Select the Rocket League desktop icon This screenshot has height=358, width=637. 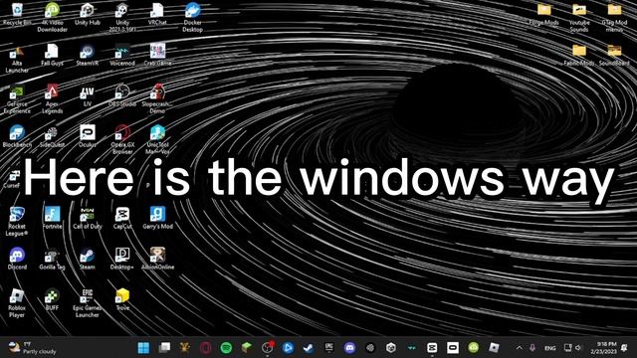(17, 222)
